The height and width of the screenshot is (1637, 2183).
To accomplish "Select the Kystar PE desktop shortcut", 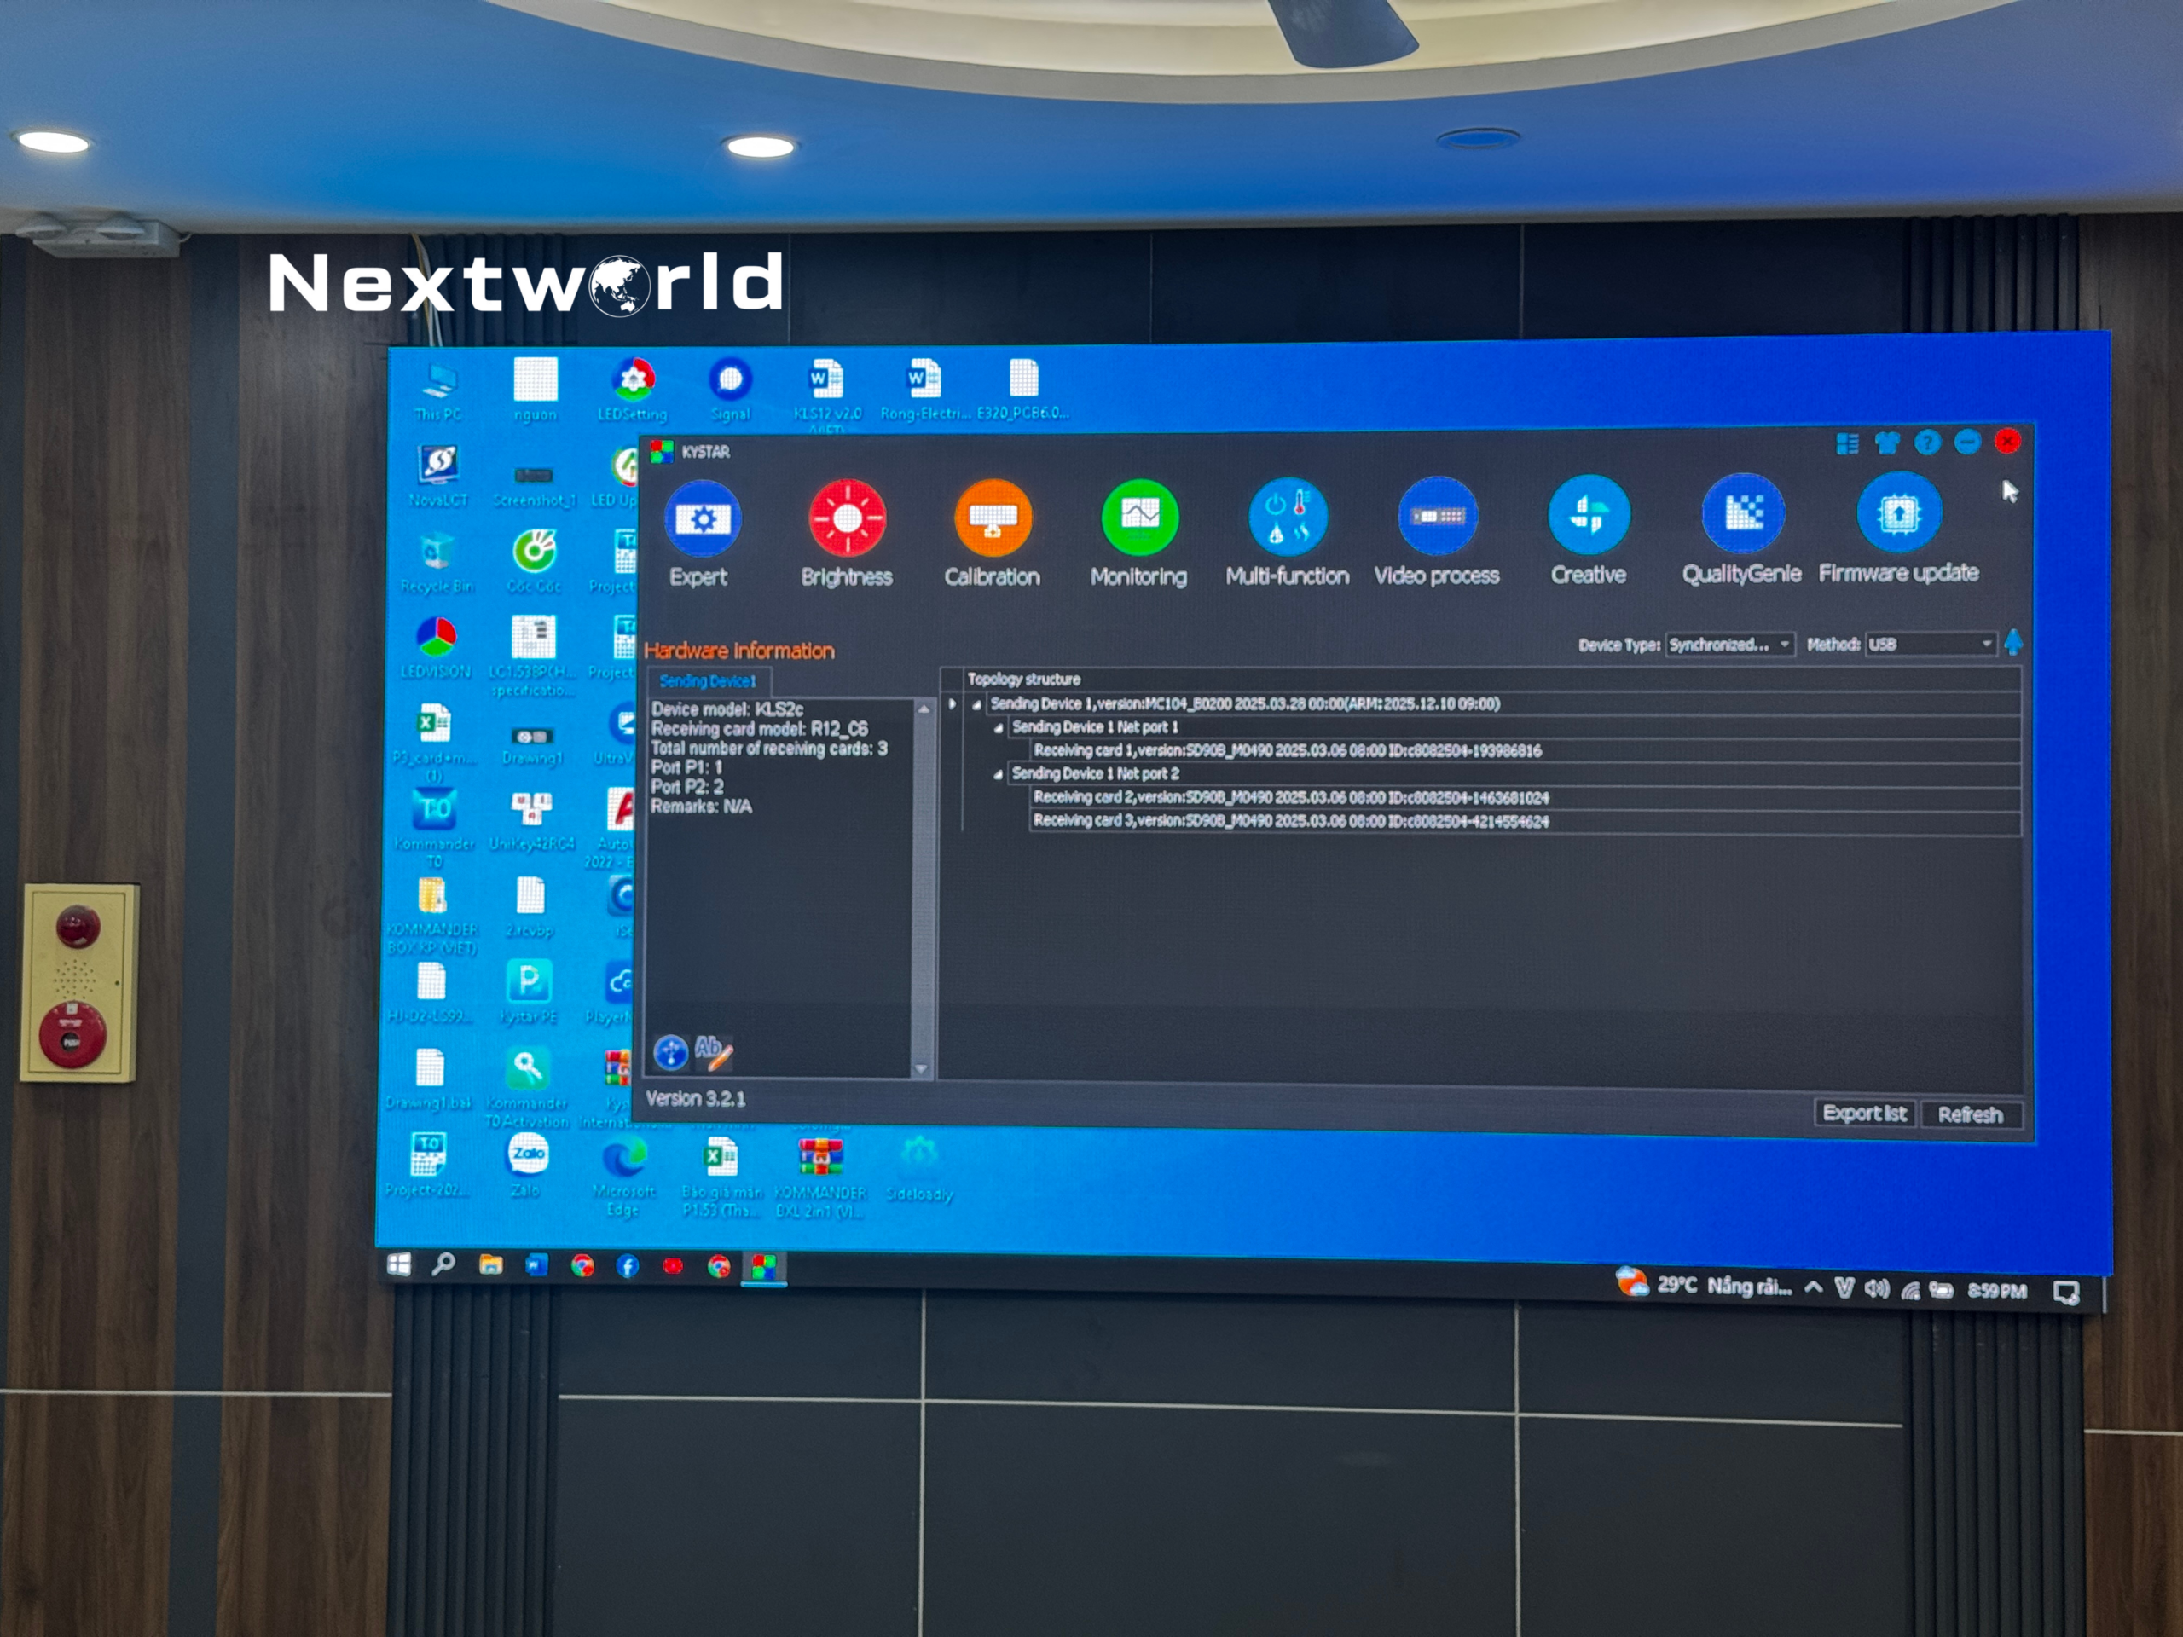I will point(529,992).
